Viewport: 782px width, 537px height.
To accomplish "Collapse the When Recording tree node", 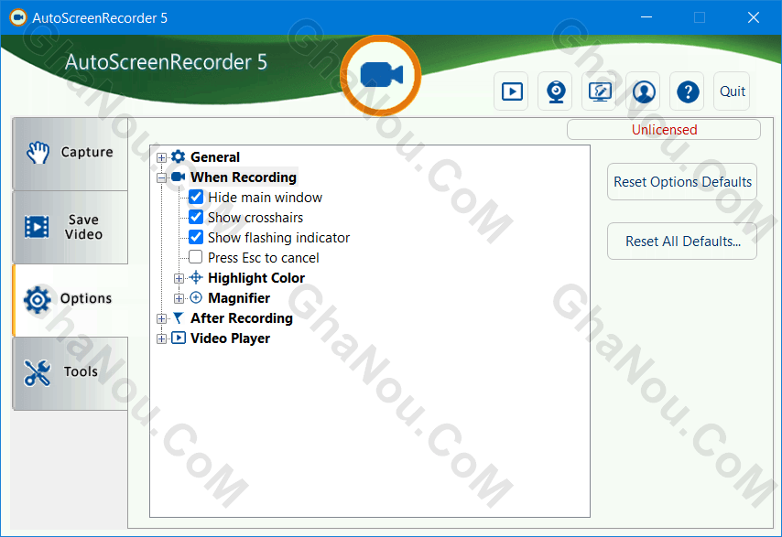I will tap(161, 177).
